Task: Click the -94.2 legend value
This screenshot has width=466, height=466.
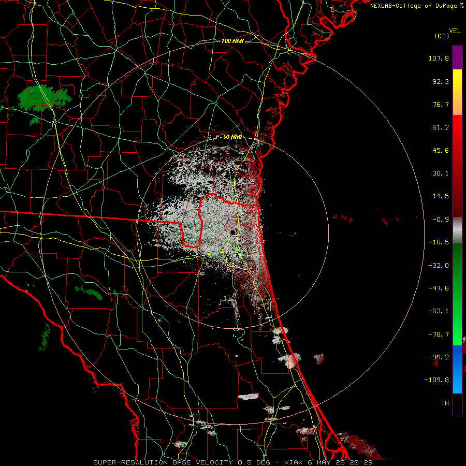Action: coord(439,357)
